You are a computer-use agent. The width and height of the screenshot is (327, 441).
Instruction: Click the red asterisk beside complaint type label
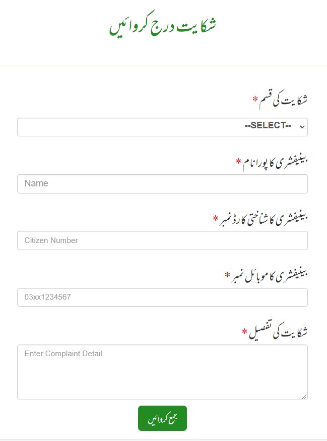[255, 98]
